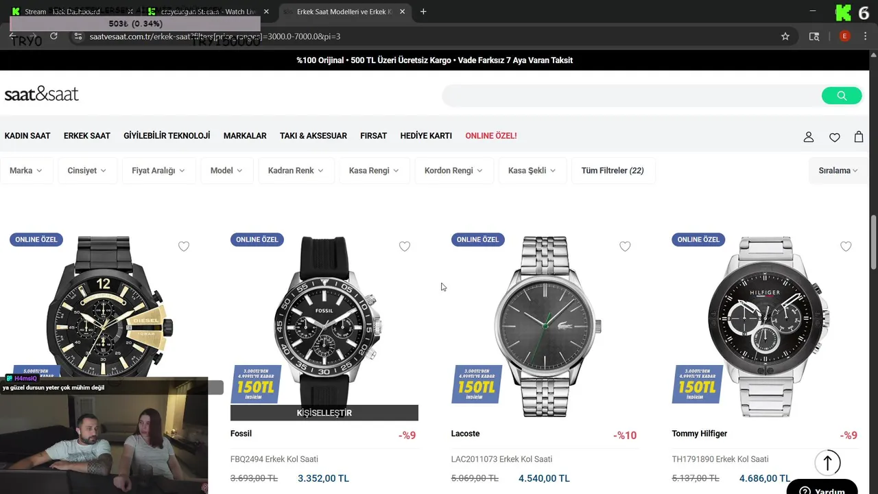The height and width of the screenshot is (494, 878).
Task: Open Chrome profile avatar E
Action: 844,36
